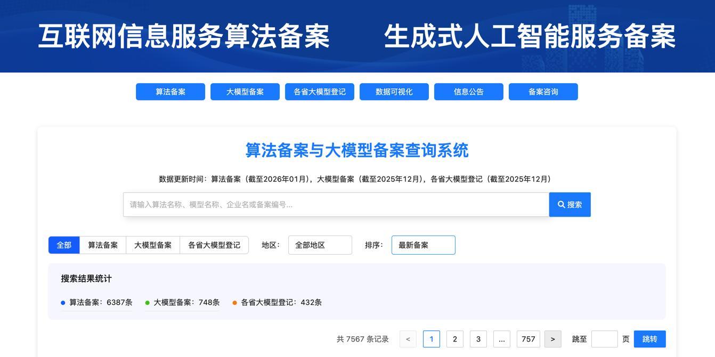Viewport: 715px width, 357px height.
Task: Click the pagination ellipsis button
Action: [502, 339]
